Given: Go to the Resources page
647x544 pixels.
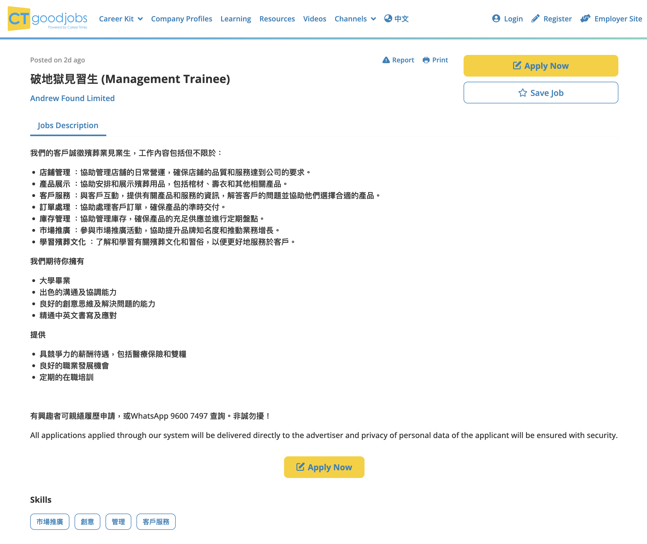Looking at the screenshot, I should (x=277, y=19).
